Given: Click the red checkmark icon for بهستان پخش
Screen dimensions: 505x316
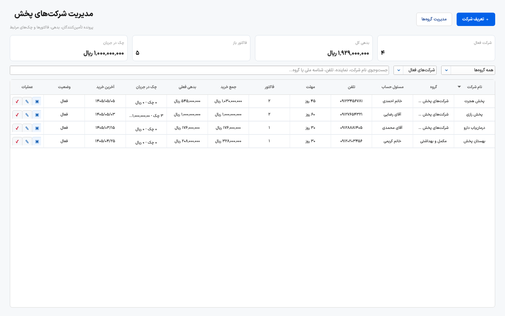Looking at the screenshot, I should pyautogui.click(x=17, y=141).
